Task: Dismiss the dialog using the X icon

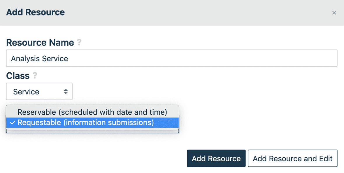Action: [x=334, y=13]
